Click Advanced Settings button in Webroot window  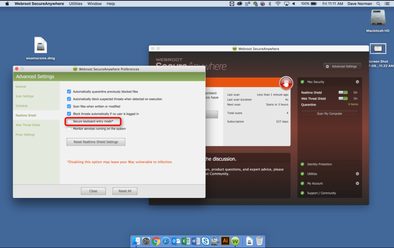pos(342,67)
